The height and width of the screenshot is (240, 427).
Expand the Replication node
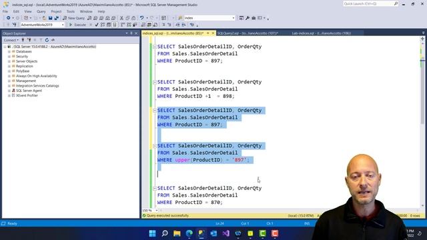pos(9,66)
